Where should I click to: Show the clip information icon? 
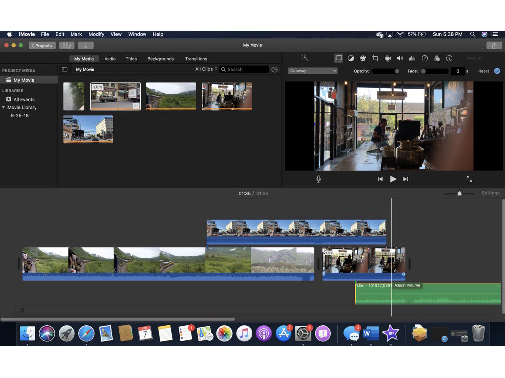click(x=449, y=58)
